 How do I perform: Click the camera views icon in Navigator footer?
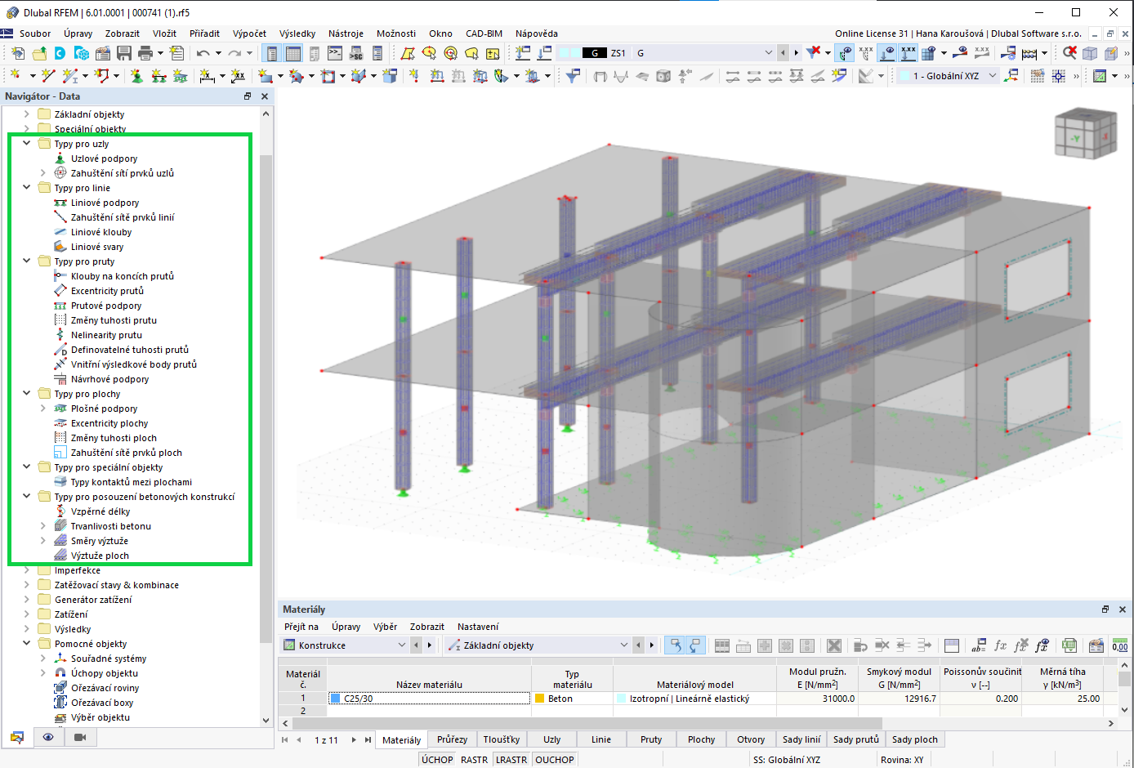coord(80,737)
